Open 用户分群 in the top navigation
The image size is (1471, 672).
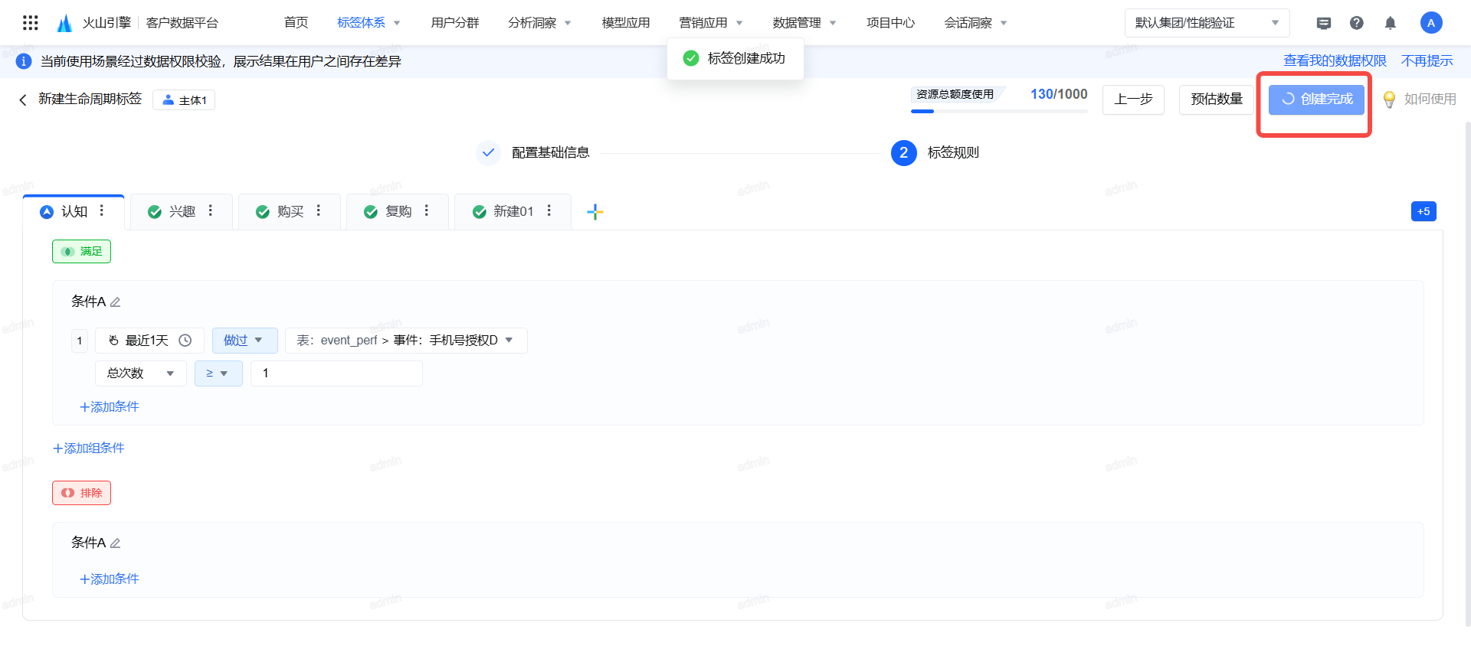[455, 23]
